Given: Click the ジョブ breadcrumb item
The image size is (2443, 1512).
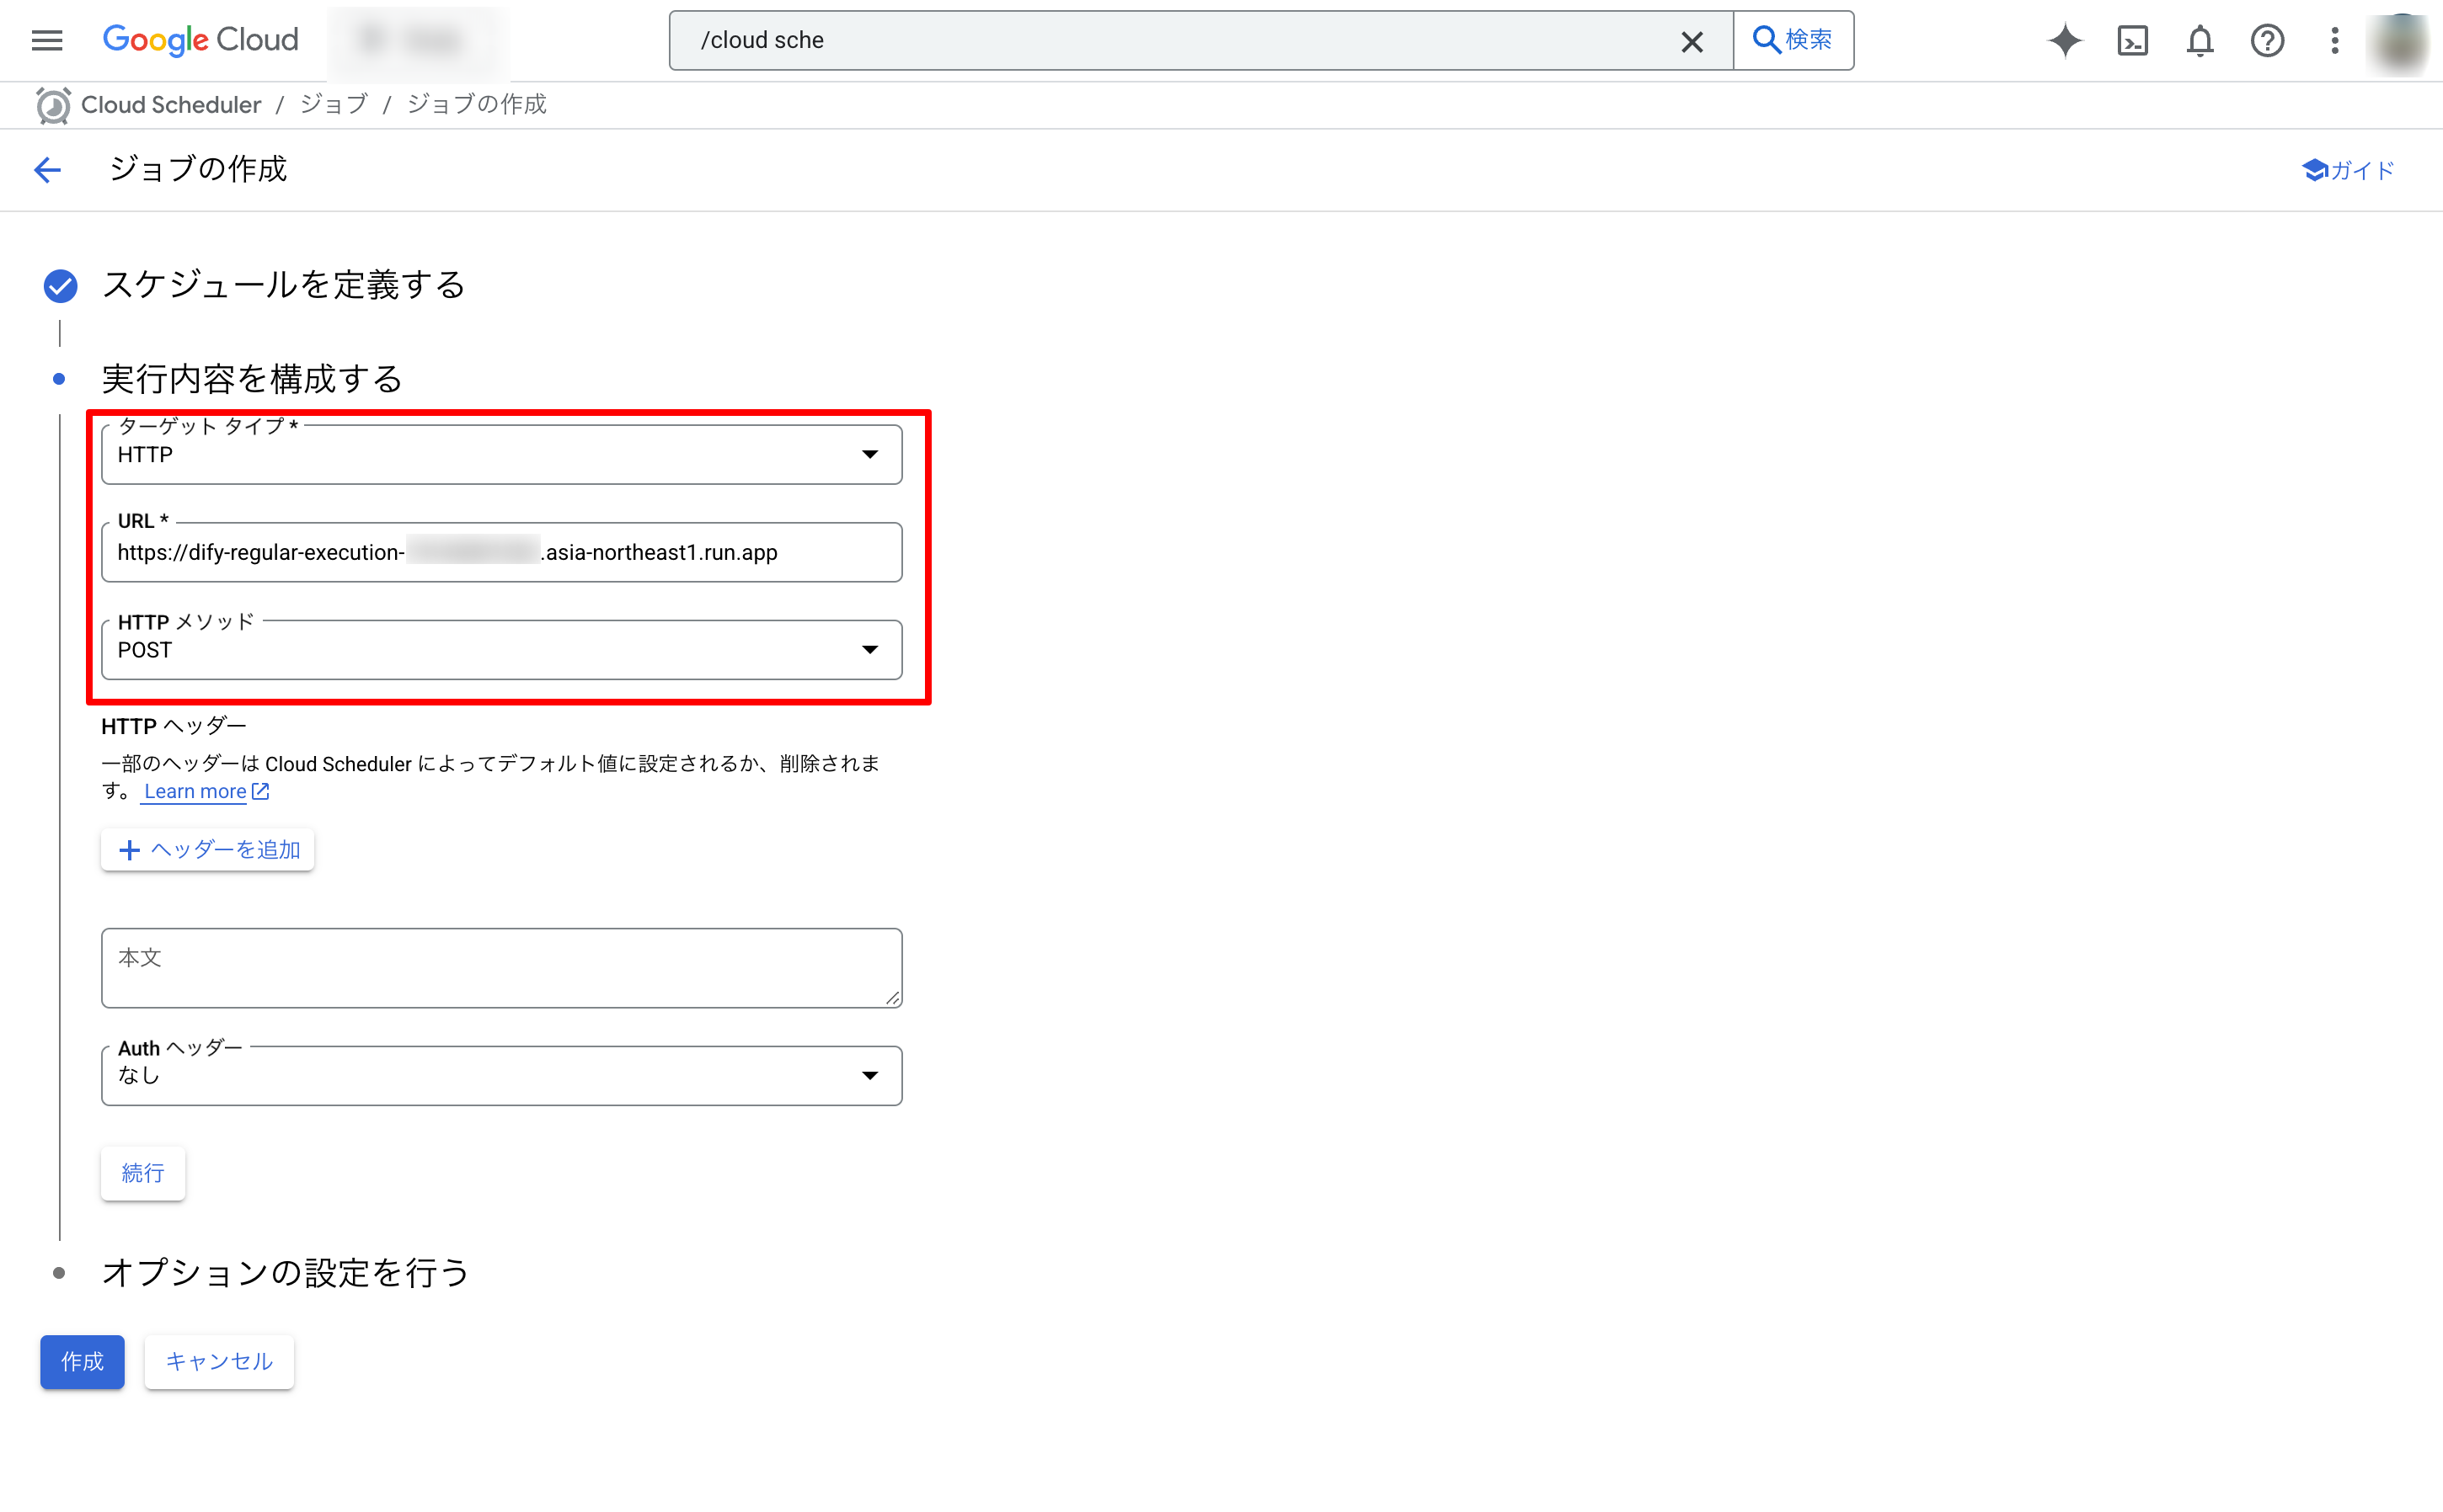Looking at the screenshot, I should [x=333, y=105].
